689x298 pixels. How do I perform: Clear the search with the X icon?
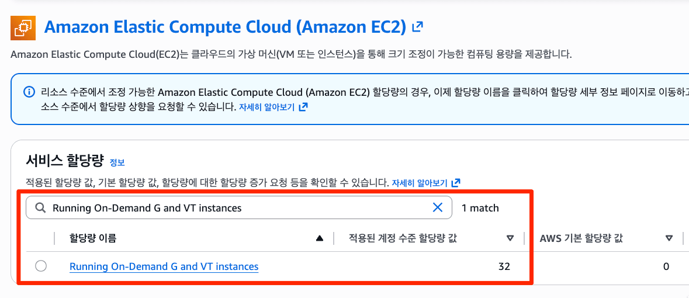click(x=437, y=207)
